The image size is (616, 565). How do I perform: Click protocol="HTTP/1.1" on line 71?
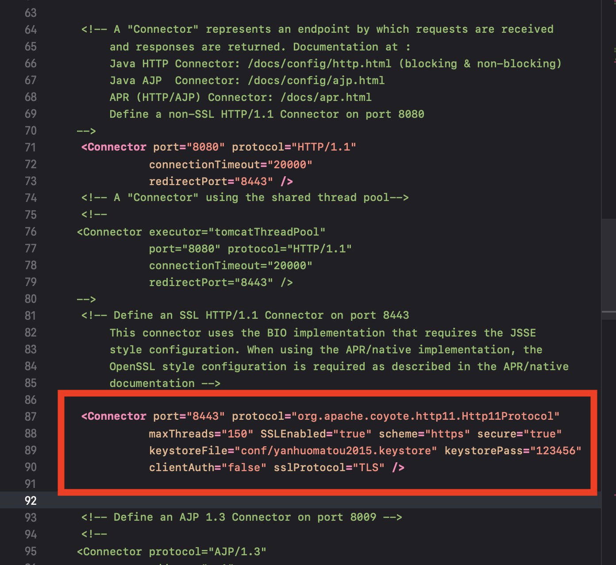[x=294, y=147]
